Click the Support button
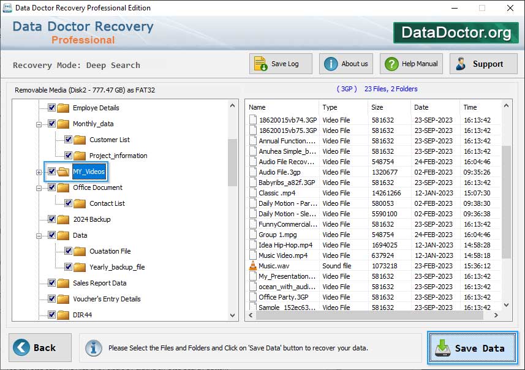Screen dimensions: 525x370 pos(483,64)
